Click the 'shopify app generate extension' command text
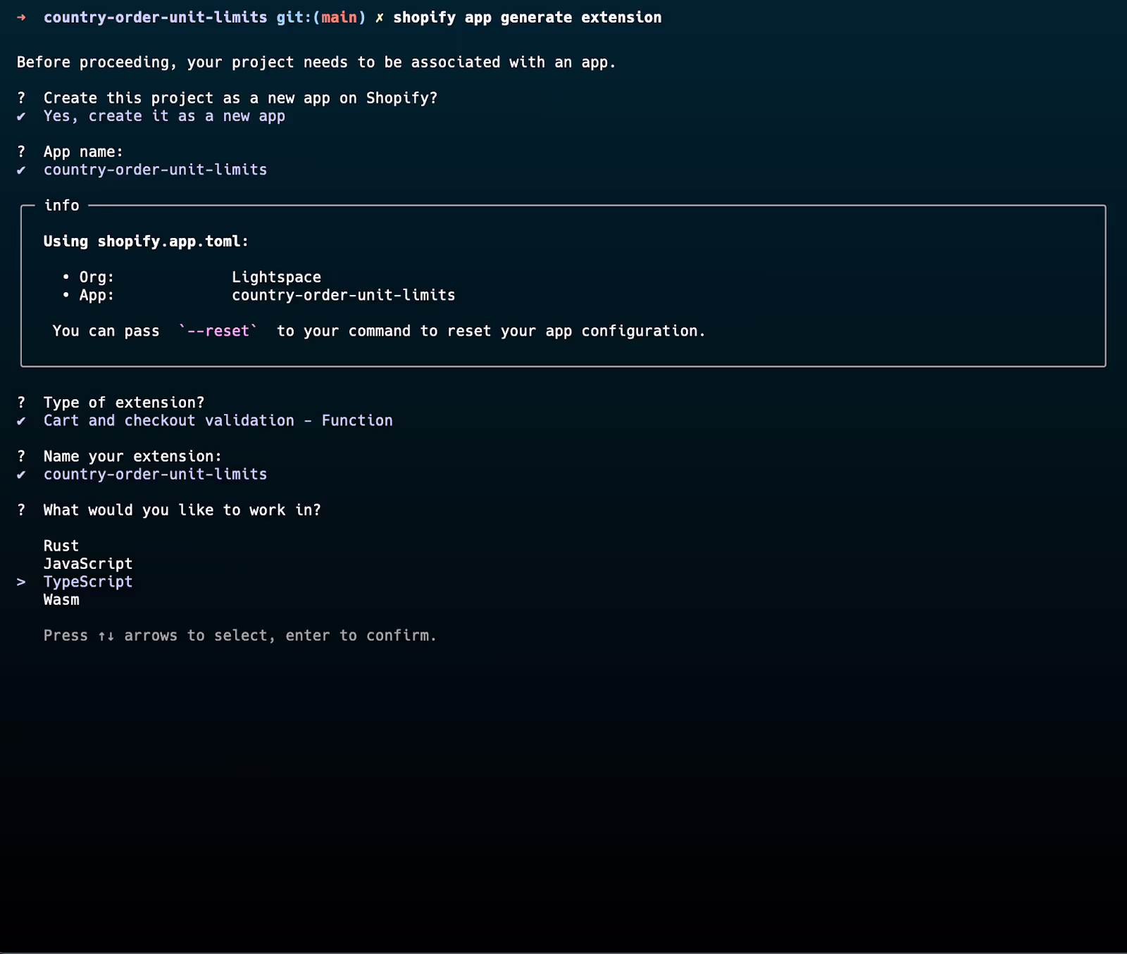 pyautogui.click(x=528, y=18)
